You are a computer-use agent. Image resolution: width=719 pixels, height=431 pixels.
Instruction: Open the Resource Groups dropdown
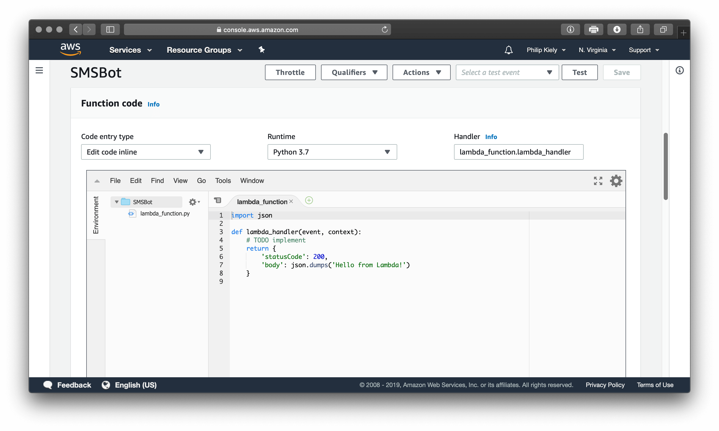pyautogui.click(x=204, y=50)
